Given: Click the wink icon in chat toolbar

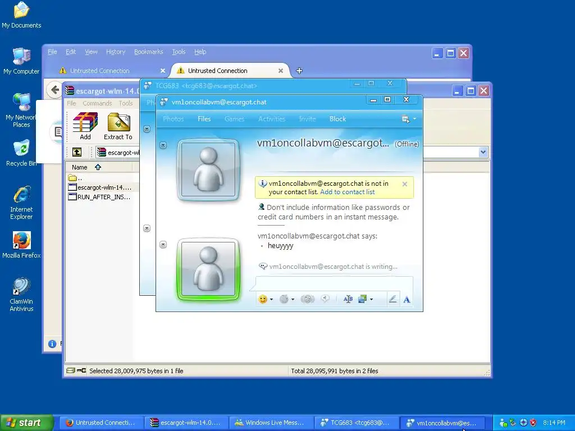Looking at the screenshot, I should click(x=284, y=299).
